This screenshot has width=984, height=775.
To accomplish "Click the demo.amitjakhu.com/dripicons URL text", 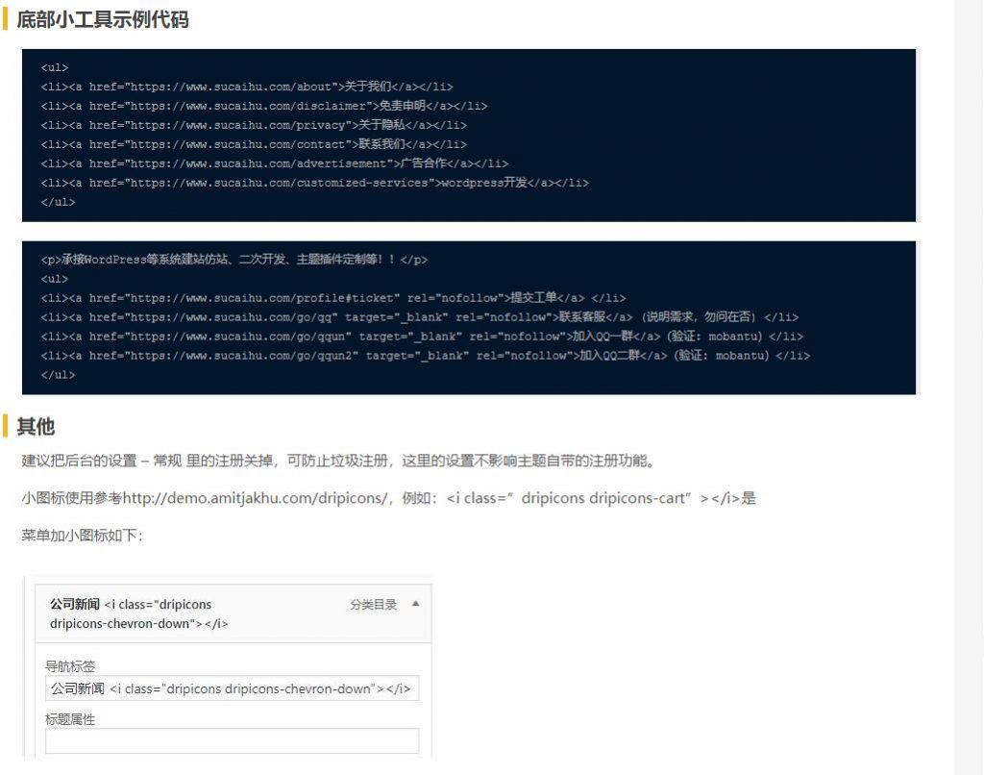I will coord(256,498).
